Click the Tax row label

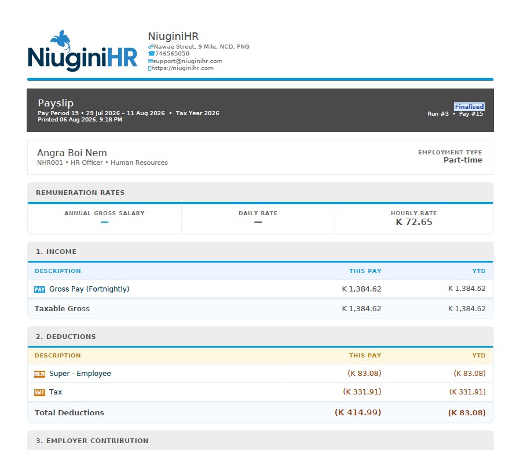pyautogui.click(x=56, y=392)
